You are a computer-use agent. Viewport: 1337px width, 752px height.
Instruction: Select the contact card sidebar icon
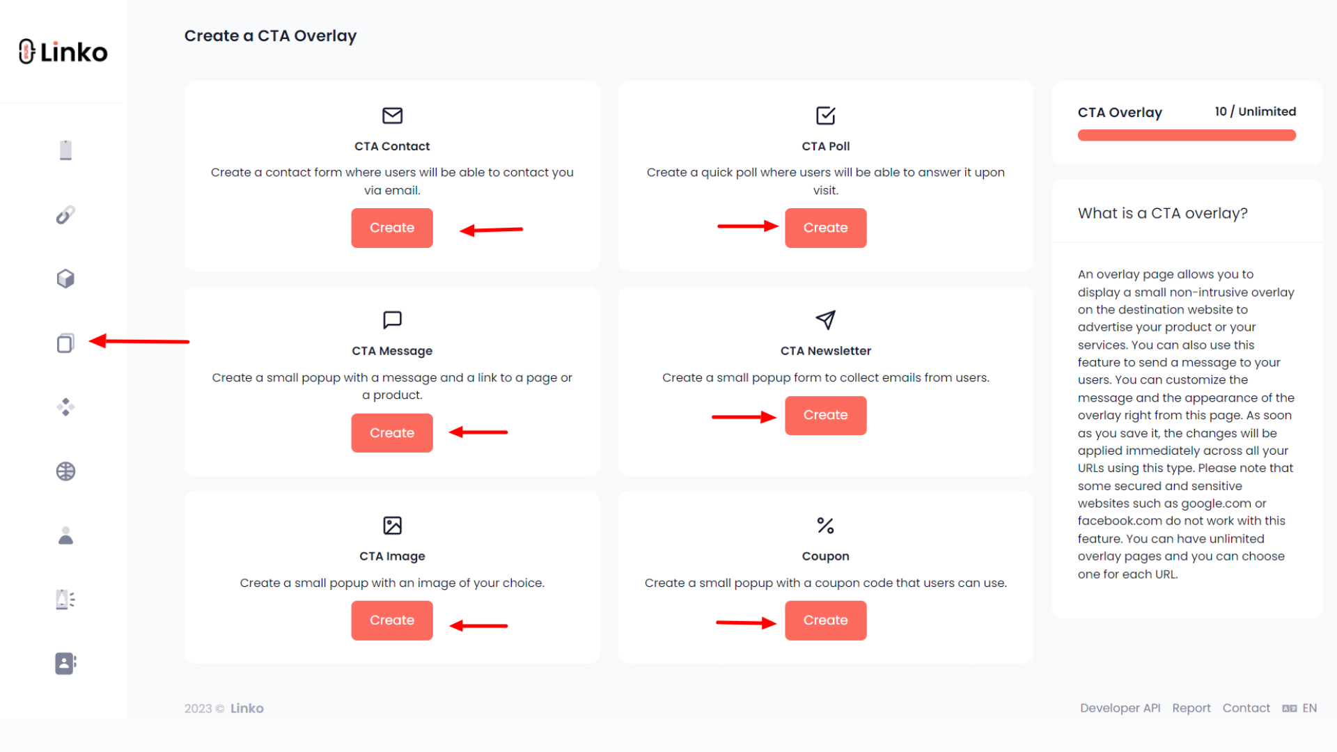[x=65, y=663]
